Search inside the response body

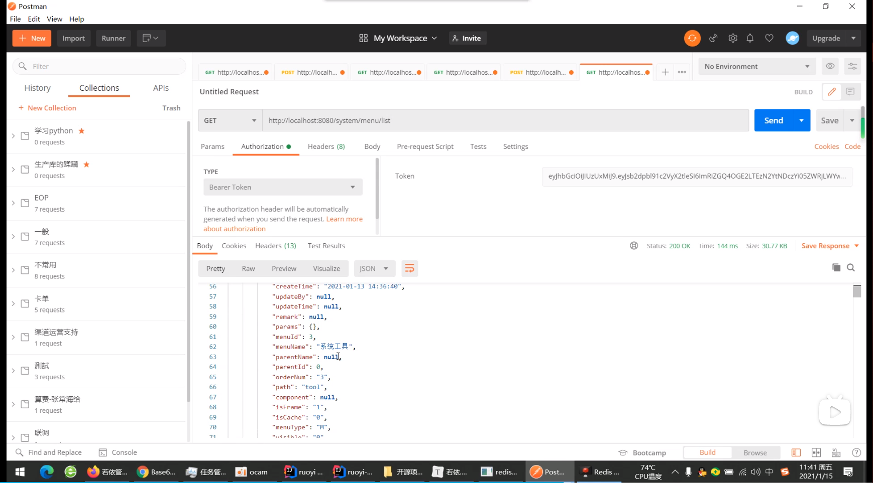click(851, 267)
